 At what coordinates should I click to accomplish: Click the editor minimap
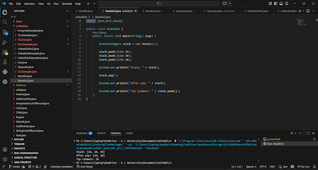pos(302,22)
